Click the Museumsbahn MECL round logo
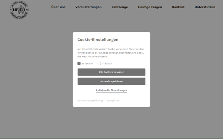Viewport: 223px width, 139px height. 19,10
